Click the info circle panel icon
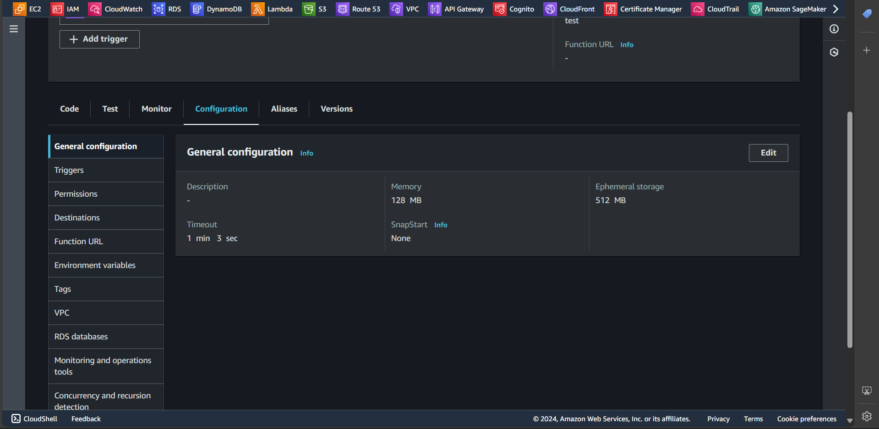The height and width of the screenshot is (429, 879). click(834, 29)
